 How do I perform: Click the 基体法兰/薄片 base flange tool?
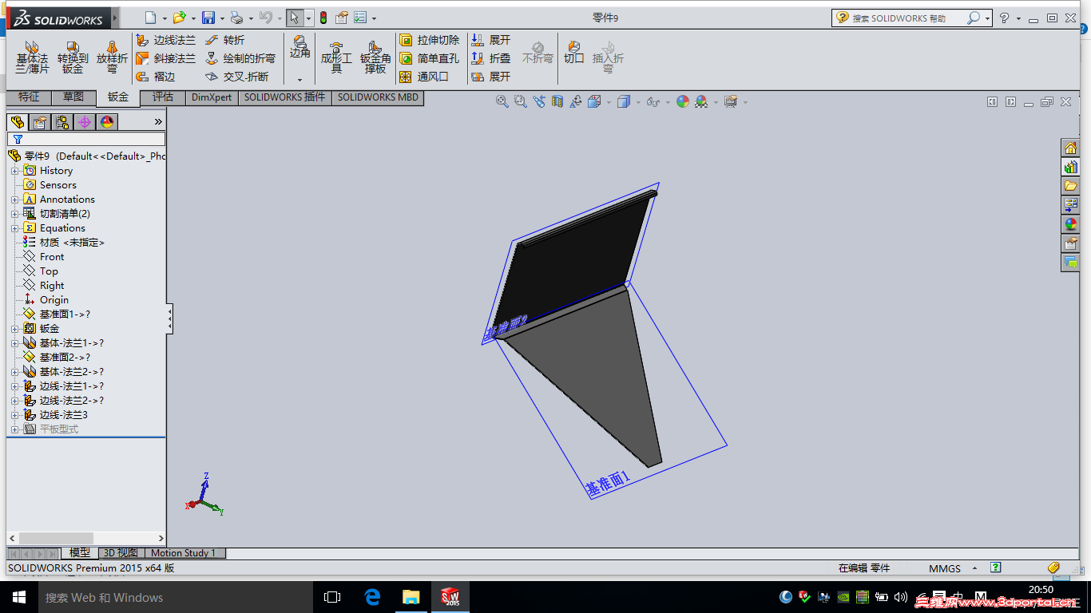(32, 57)
